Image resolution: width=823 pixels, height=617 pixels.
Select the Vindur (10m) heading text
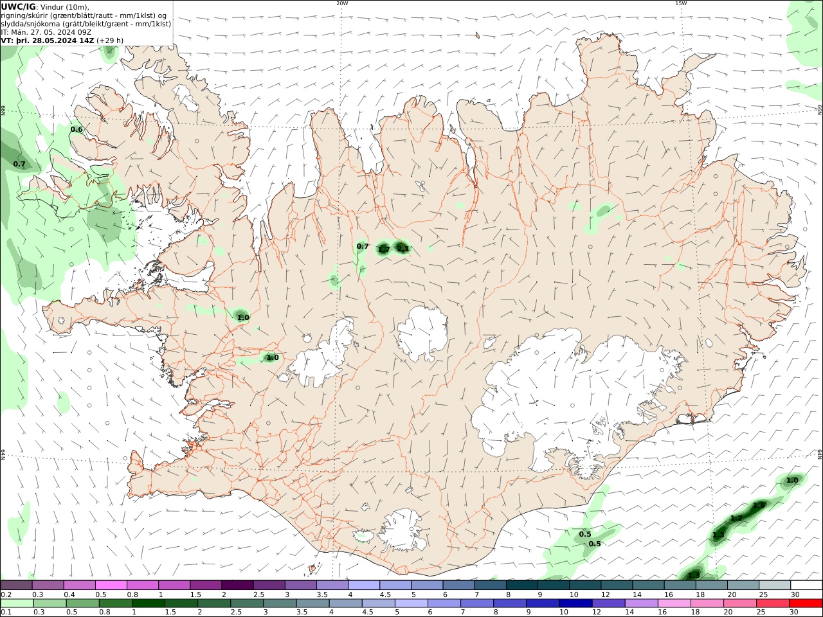pos(64,6)
